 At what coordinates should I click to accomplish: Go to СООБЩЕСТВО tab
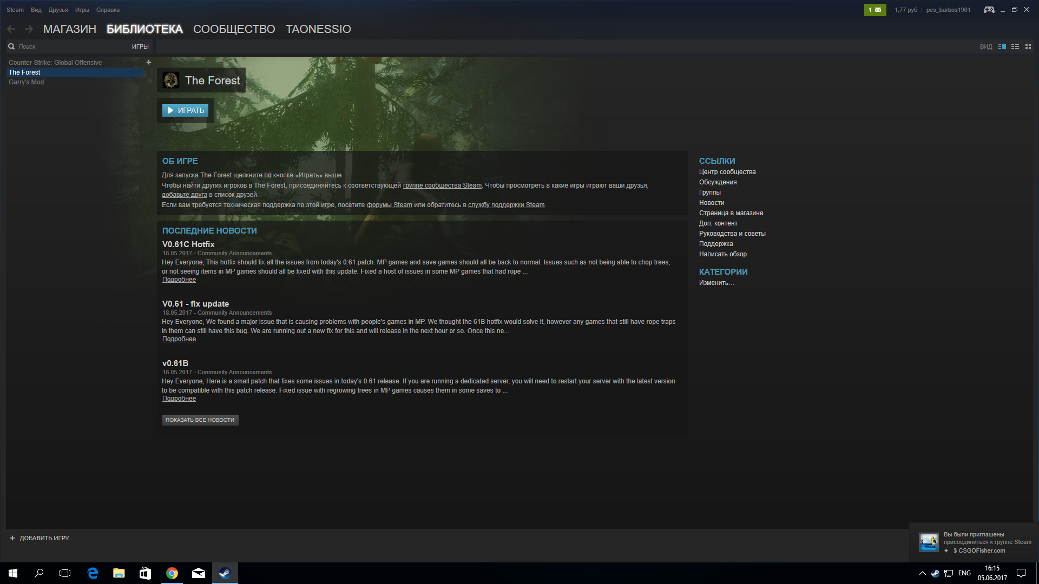pyautogui.click(x=234, y=29)
